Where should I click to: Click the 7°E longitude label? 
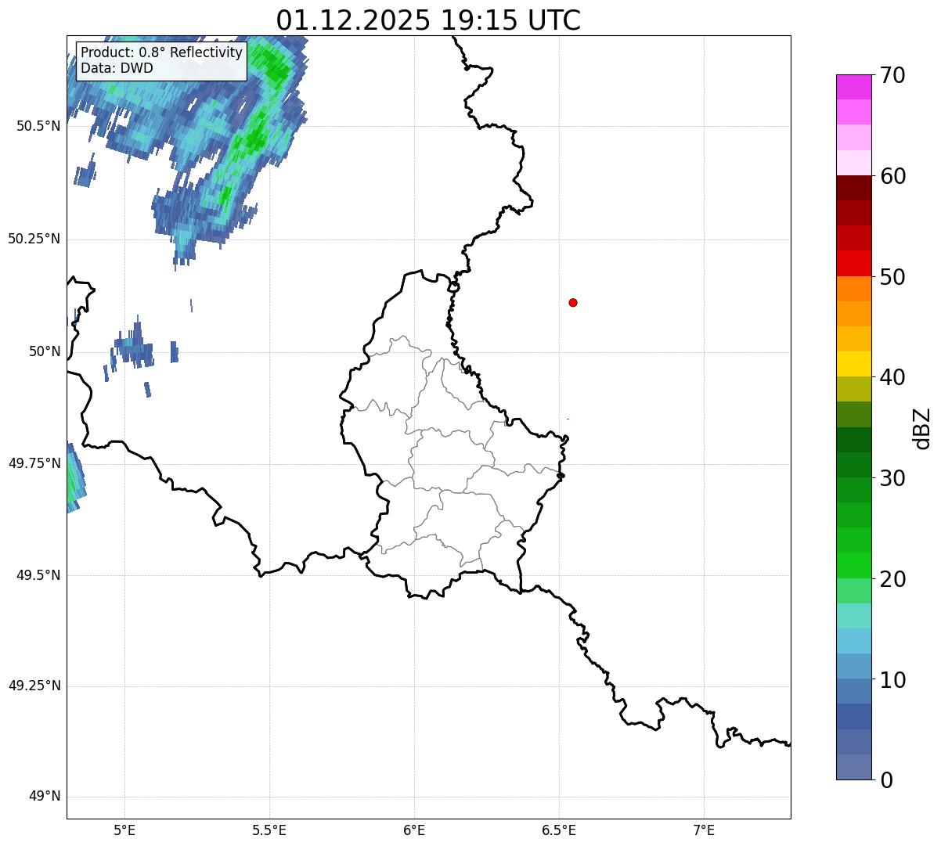coord(704,830)
